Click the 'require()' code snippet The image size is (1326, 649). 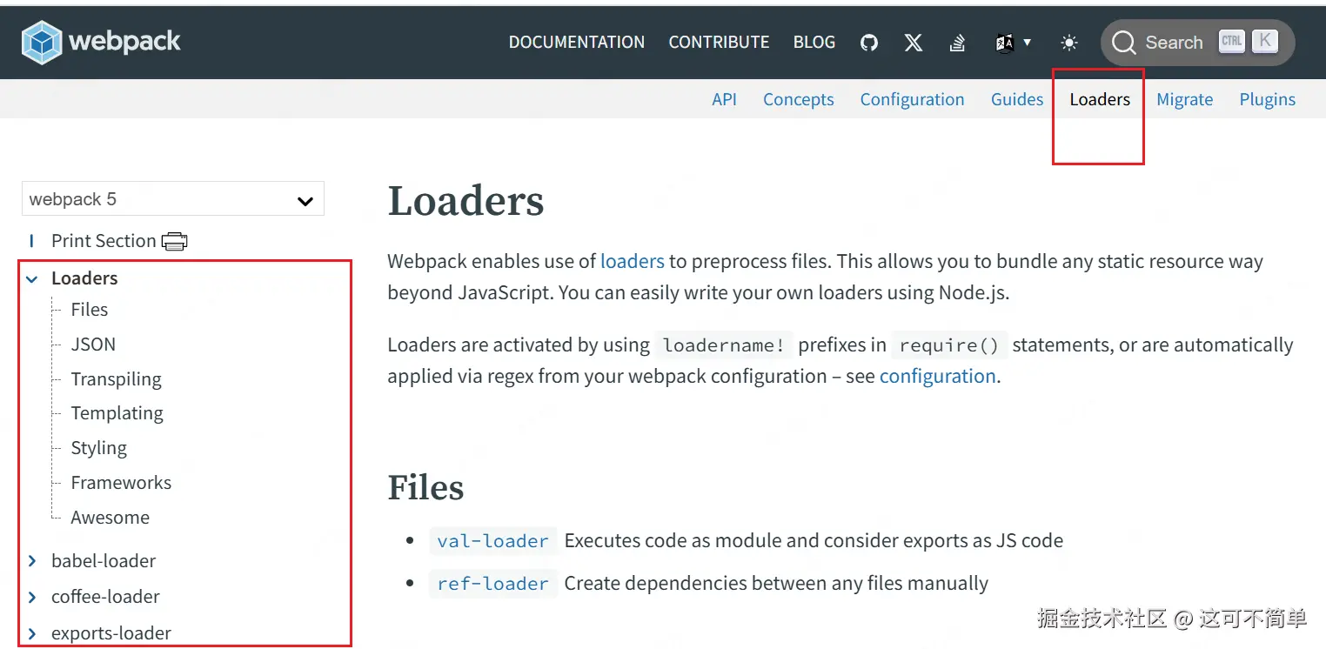949,345
